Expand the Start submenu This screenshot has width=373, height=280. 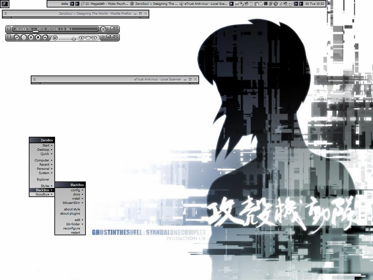(42, 145)
